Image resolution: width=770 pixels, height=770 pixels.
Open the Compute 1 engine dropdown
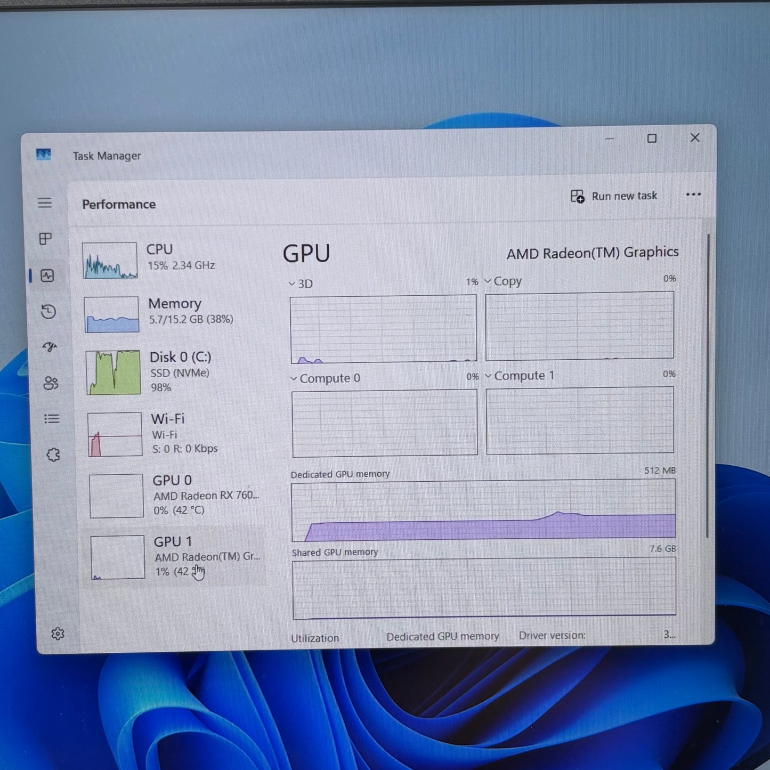click(x=520, y=376)
